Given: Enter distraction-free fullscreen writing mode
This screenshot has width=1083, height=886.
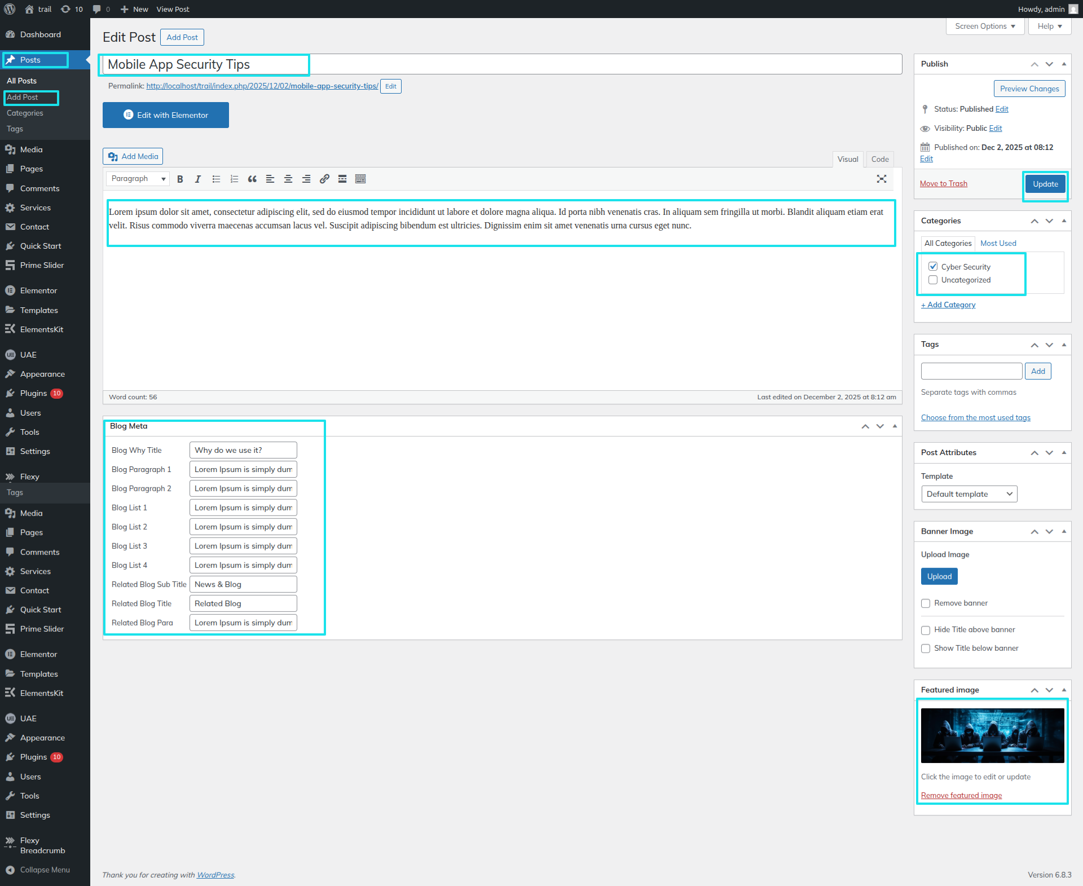Looking at the screenshot, I should click(882, 179).
